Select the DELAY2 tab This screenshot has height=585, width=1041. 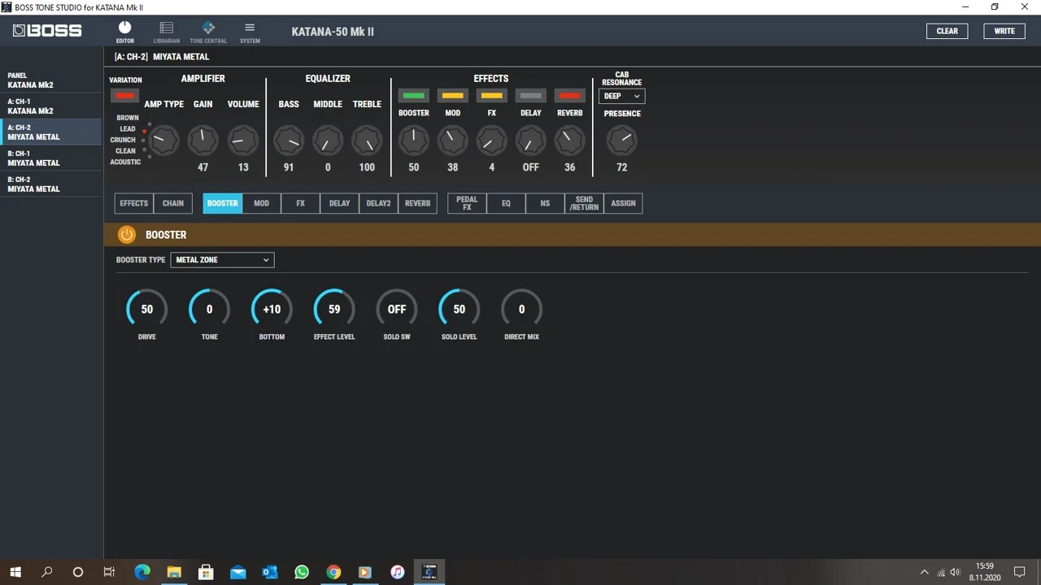coord(378,203)
